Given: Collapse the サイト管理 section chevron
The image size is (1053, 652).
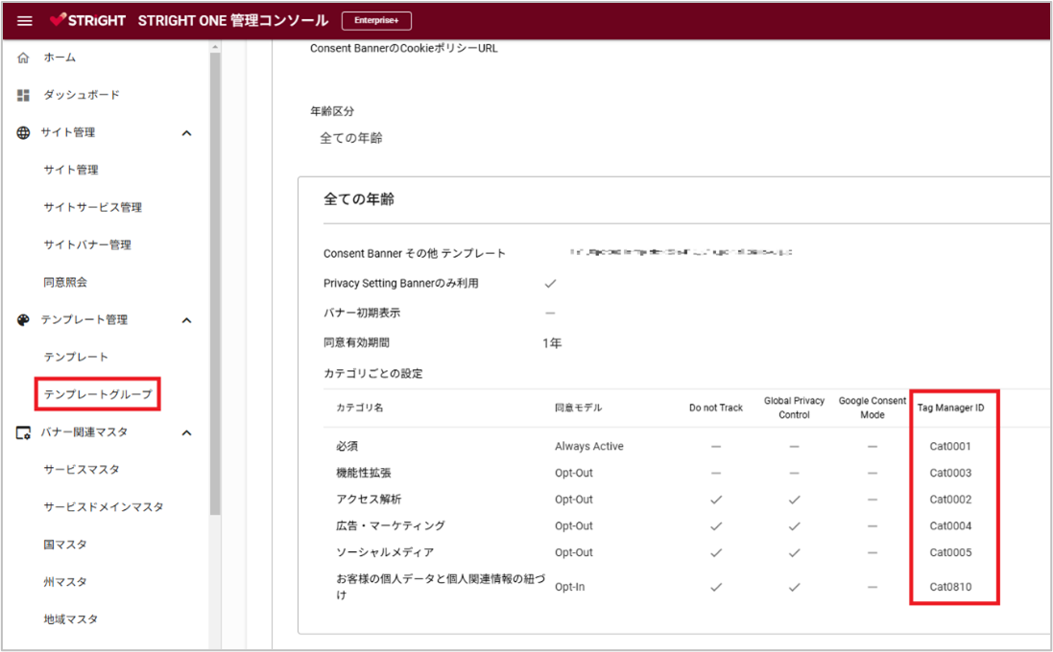Looking at the screenshot, I should 186,133.
